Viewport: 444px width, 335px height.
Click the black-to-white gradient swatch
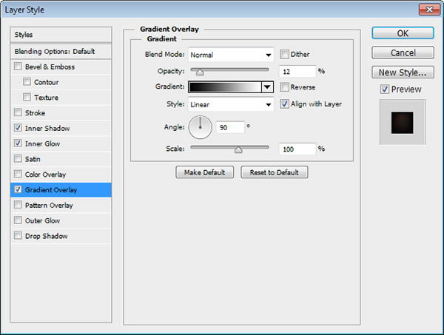point(225,87)
